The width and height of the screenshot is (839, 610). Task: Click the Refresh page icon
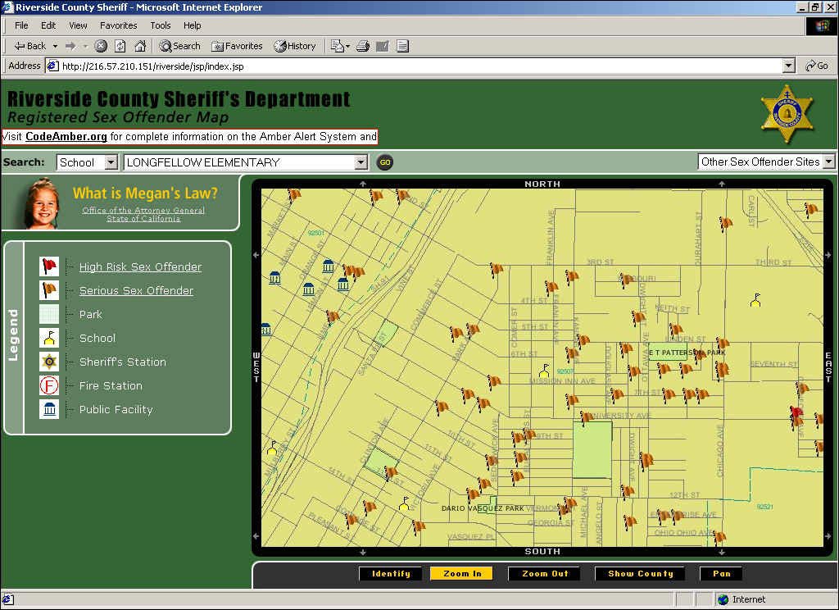[x=120, y=46]
